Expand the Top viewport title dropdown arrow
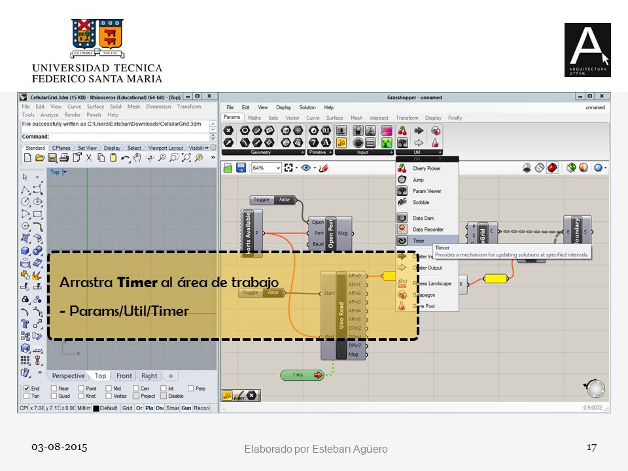The height and width of the screenshot is (471, 628). tap(65, 172)
